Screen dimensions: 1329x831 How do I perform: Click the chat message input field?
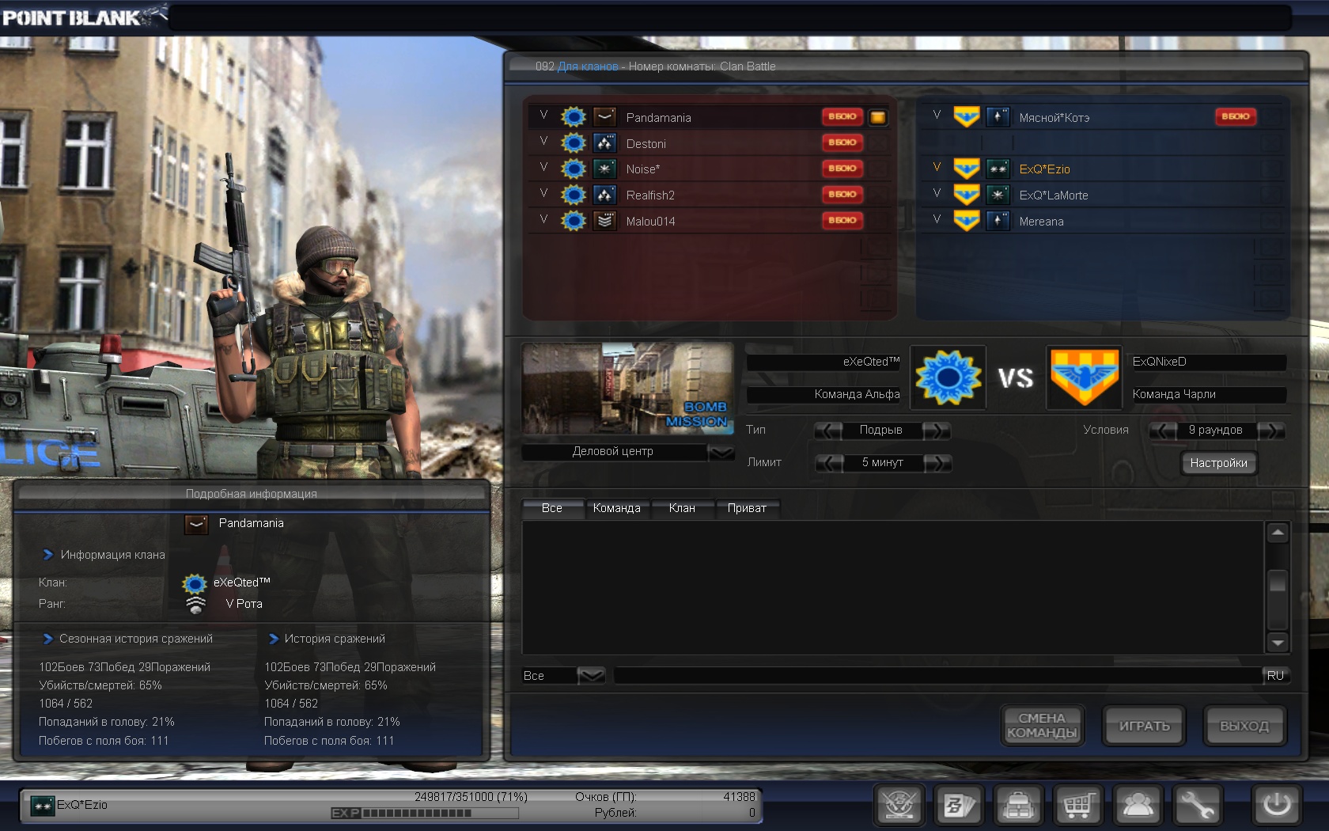click(x=938, y=676)
